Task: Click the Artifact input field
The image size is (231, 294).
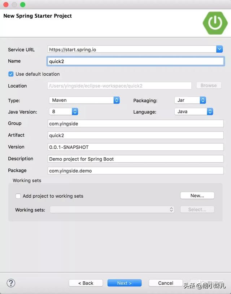Action: (135, 135)
